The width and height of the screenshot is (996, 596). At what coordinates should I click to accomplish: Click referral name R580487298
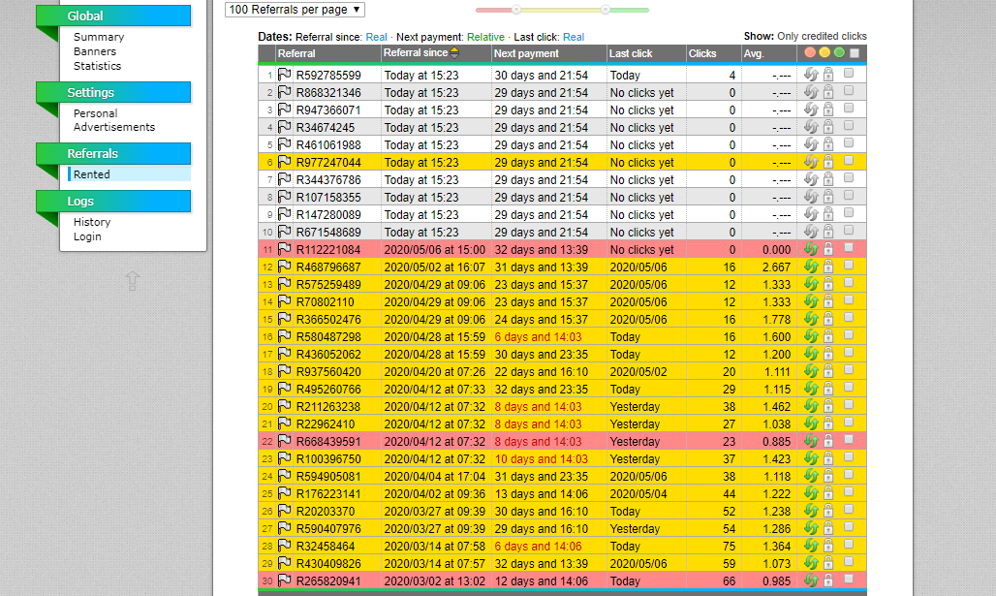click(328, 336)
